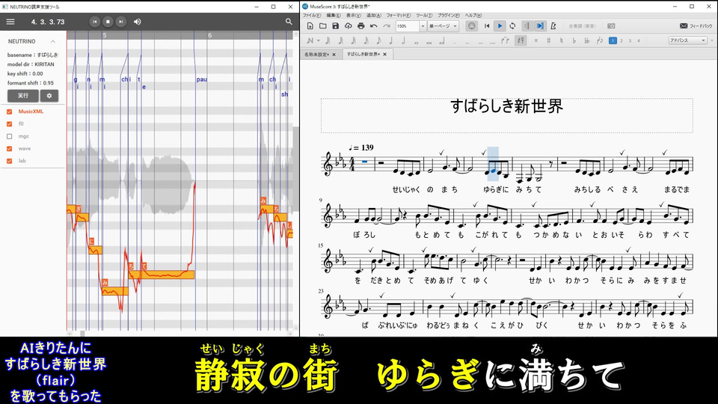Viewport: 718px width, 404px height.
Task: Select eighth note duration
Action: click(378, 40)
